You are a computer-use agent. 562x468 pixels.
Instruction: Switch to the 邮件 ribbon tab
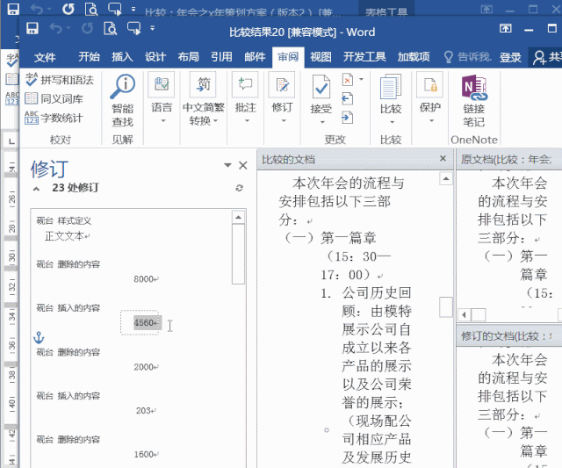[x=255, y=56]
